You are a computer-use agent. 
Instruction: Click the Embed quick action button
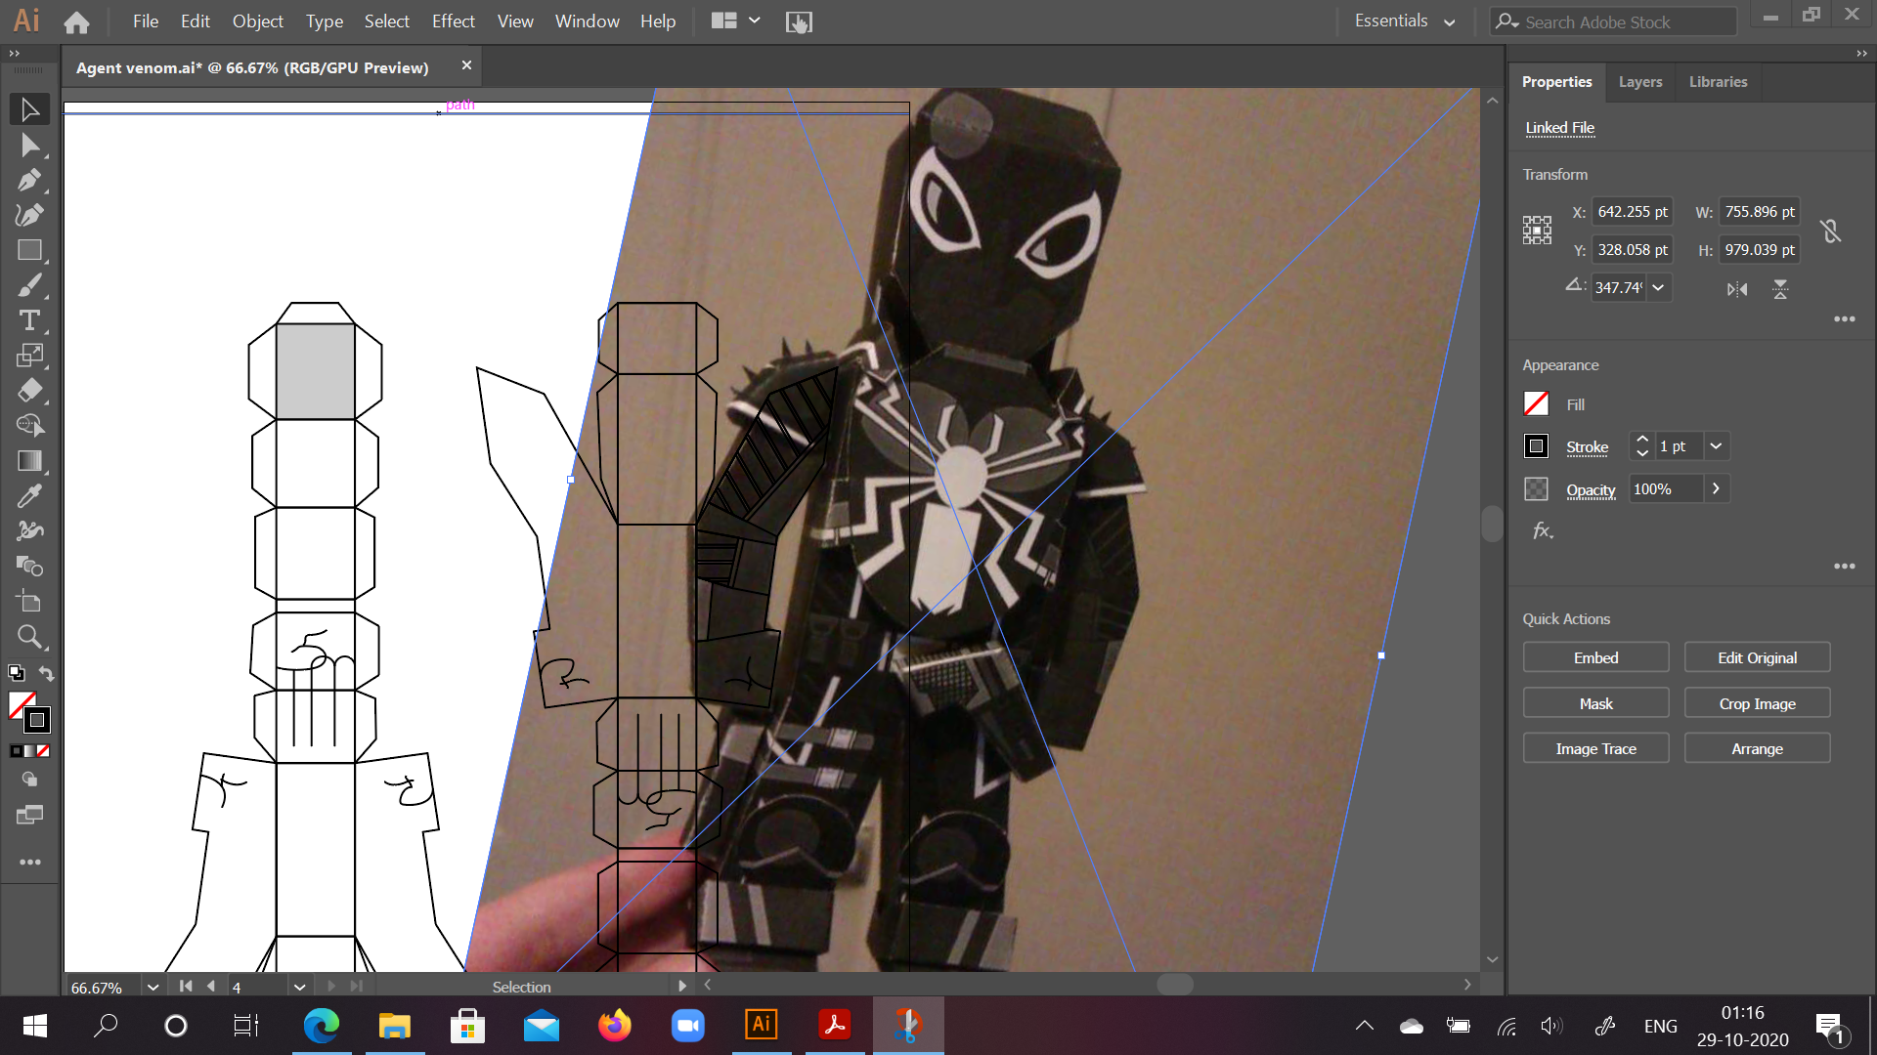1594,657
